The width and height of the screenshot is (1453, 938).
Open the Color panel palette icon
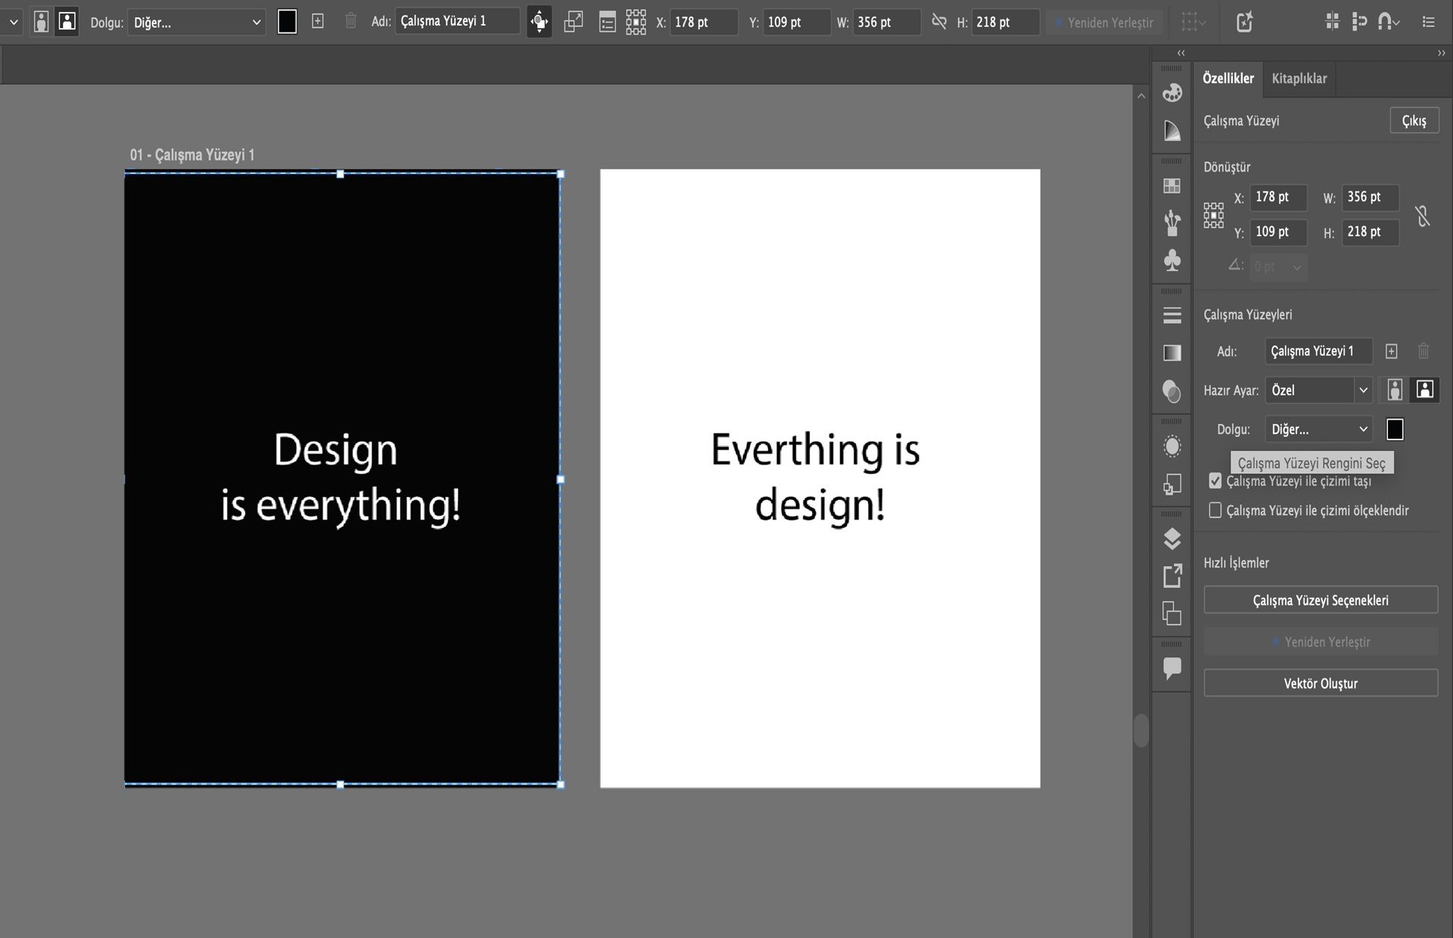coord(1171,93)
